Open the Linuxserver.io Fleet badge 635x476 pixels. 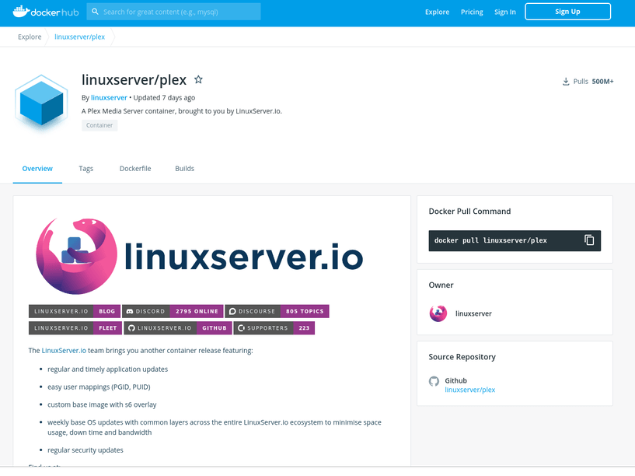pyautogui.click(x=75, y=327)
